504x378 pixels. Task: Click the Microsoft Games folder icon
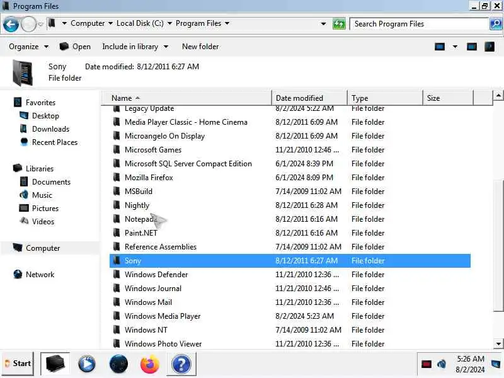117,150
